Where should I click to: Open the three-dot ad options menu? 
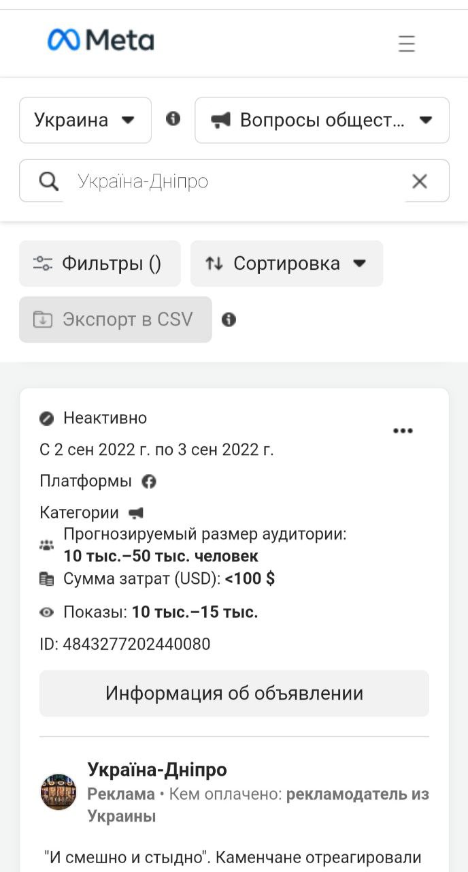(403, 431)
